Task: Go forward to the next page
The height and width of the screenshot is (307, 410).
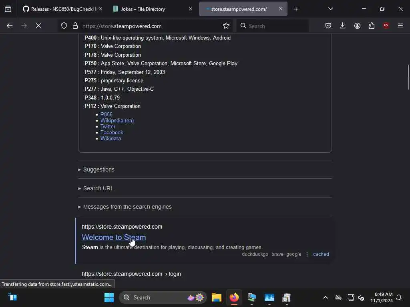Action: coord(24,26)
